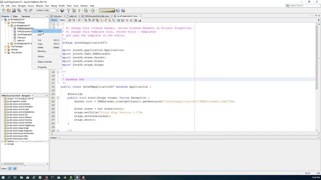
Task: Click the sales.txt file icon in tree
Action: coord(15,40)
